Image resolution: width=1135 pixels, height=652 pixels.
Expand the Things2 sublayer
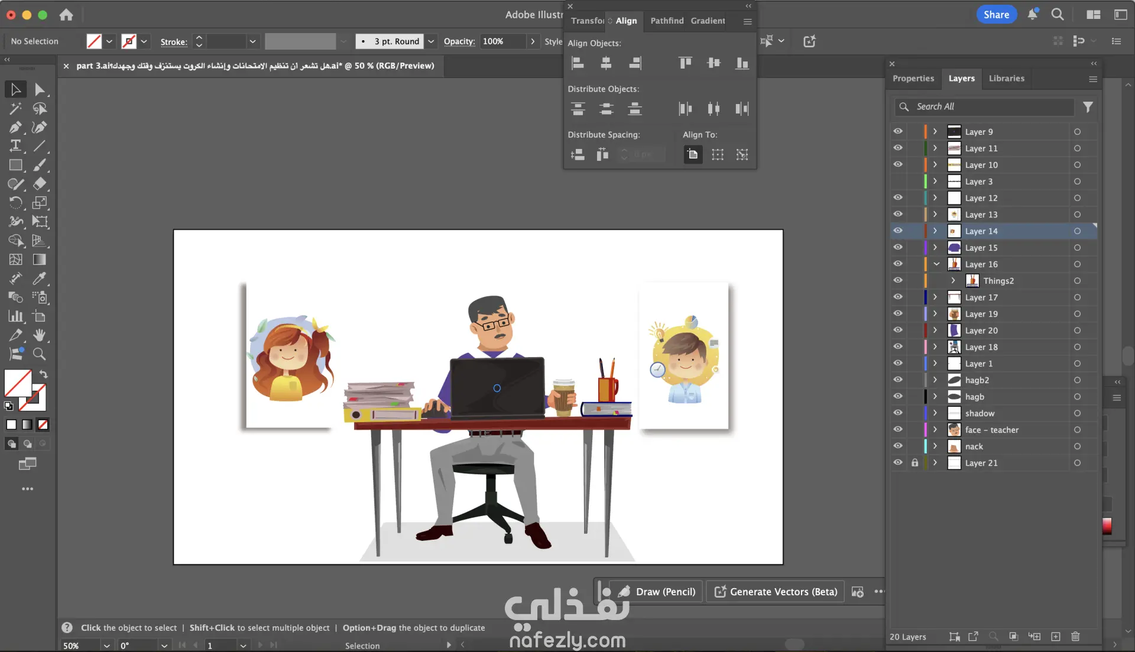[953, 281]
